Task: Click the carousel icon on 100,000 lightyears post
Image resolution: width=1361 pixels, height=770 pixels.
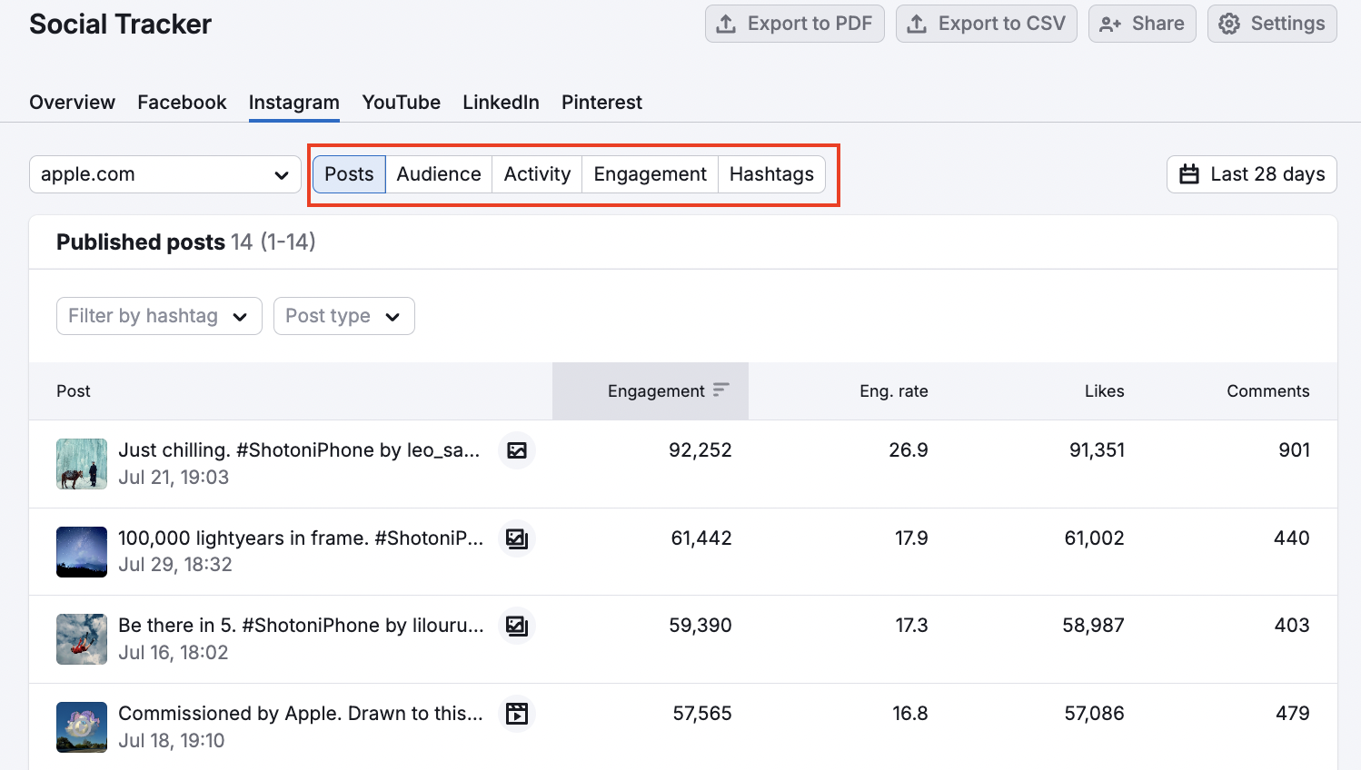Action: click(x=516, y=538)
